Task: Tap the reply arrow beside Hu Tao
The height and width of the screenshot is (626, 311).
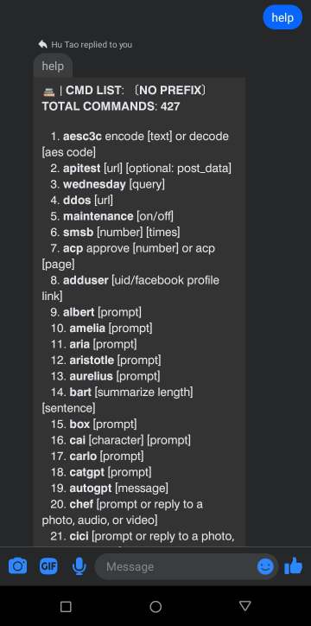Action: [42, 44]
